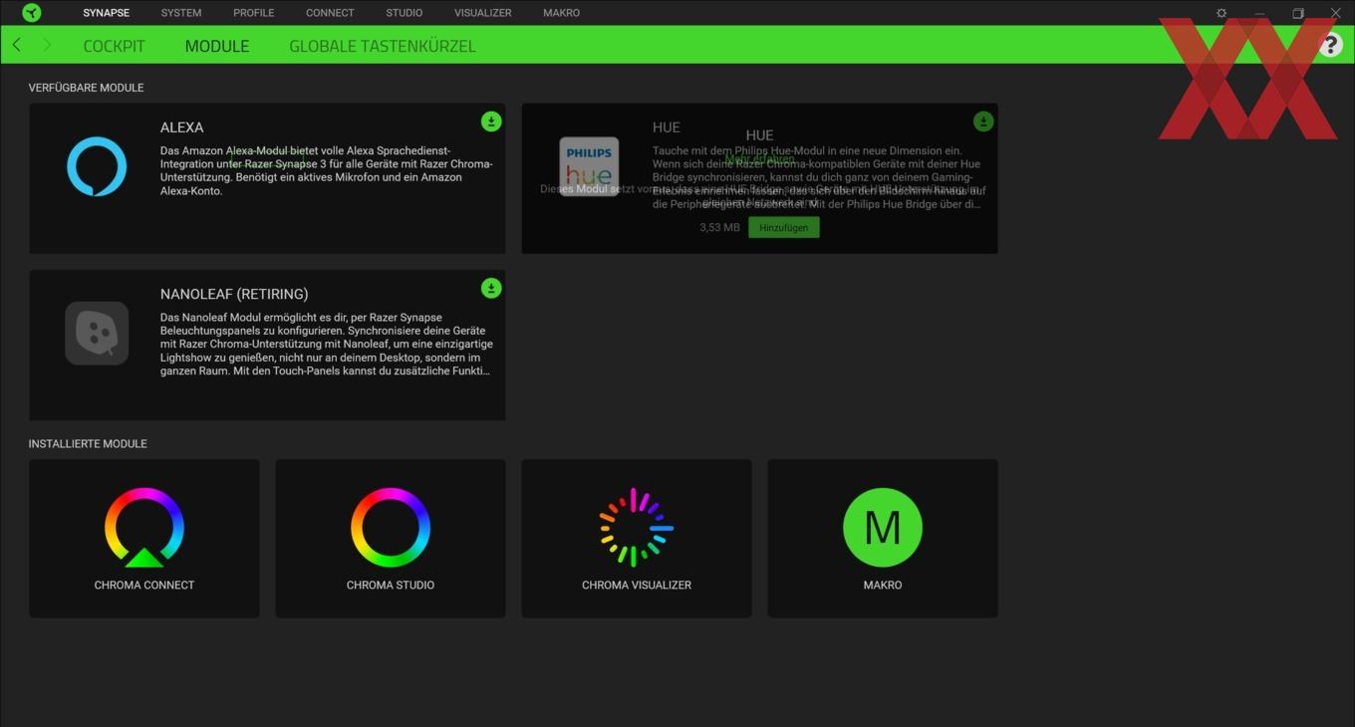Click the Mehr erfahren link
Viewport: 1355px width, 727px height.
pyautogui.click(x=760, y=159)
